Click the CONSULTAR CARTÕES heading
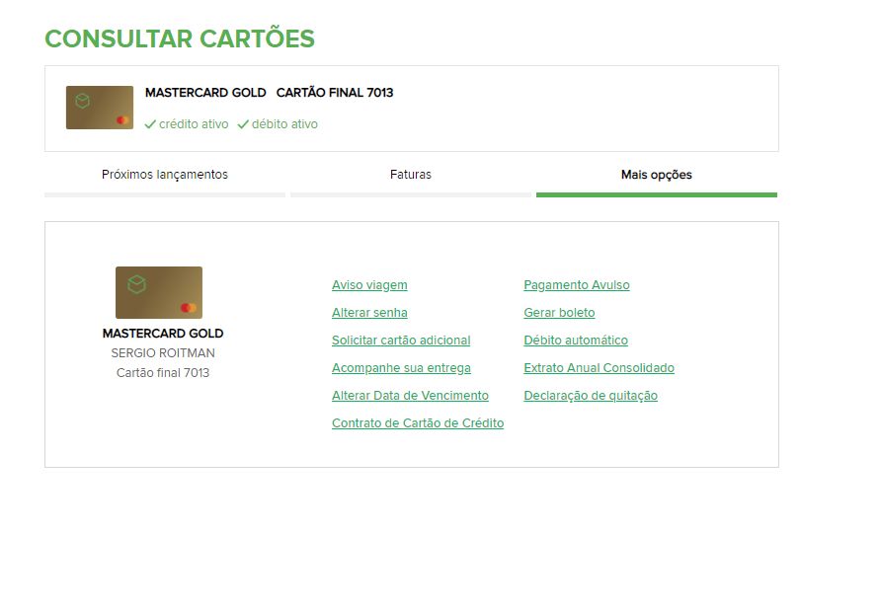The height and width of the screenshot is (607, 880). pyautogui.click(x=180, y=38)
